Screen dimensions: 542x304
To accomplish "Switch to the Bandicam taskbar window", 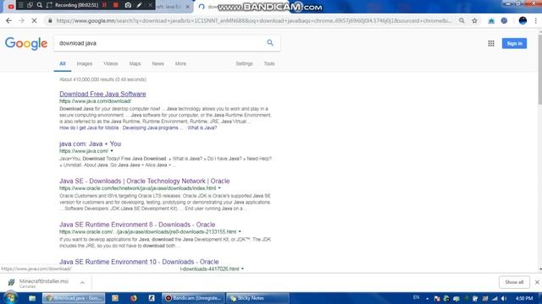I will [x=193, y=298].
